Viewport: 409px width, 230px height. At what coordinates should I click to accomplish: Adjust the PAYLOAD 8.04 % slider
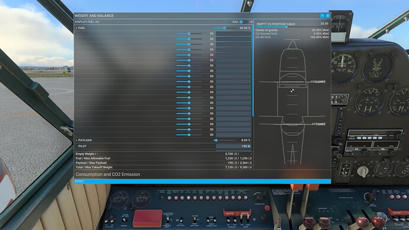pos(224,140)
